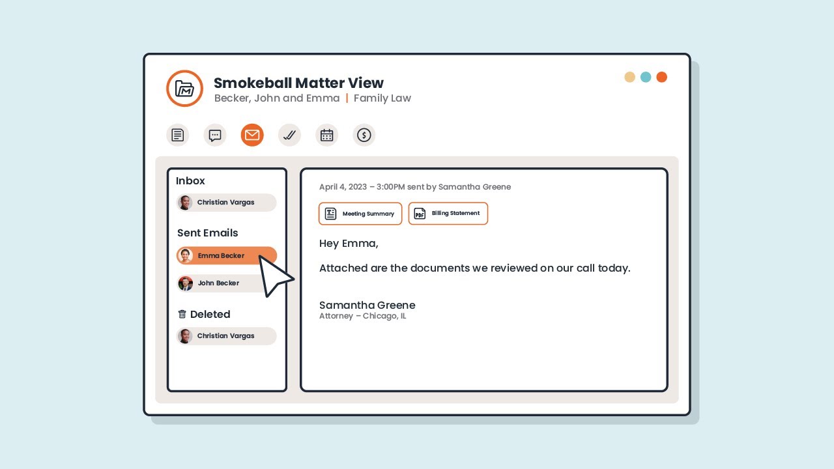This screenshot has height=469, width=834.
Task: Open the Billing Statement attachment
Action: (448, 214)
